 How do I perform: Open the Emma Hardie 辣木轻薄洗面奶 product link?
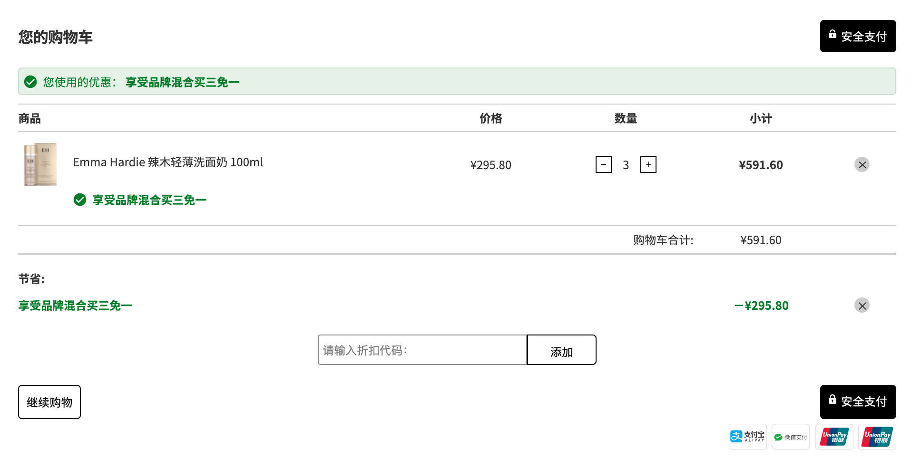[167, 162]
